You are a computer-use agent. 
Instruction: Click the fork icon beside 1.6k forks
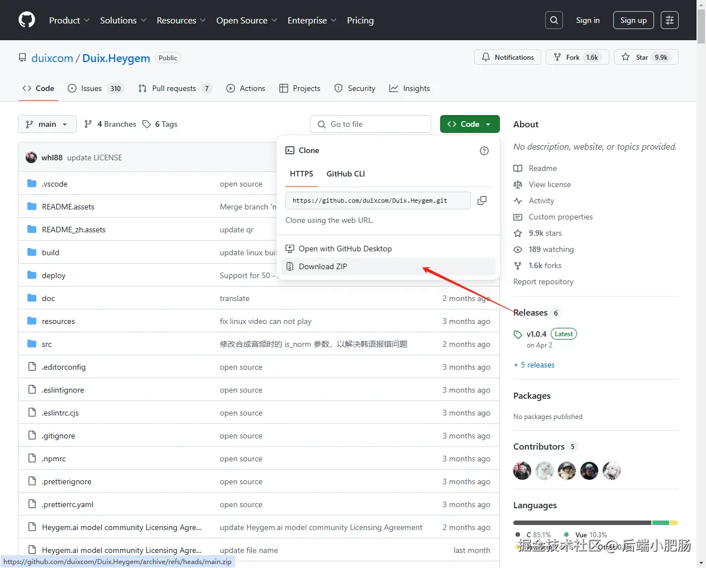click(518, 266)
